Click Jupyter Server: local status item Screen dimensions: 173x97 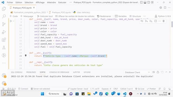click(x=78, y=89)
